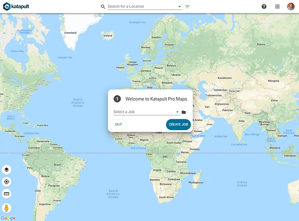Click the magnifier search icon
This screenshot has width=299, height=221.
103,7
